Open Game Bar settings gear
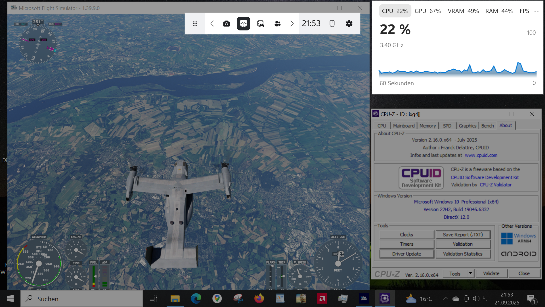Viewport: 545px width, 307px height. [x=349, y=23]
